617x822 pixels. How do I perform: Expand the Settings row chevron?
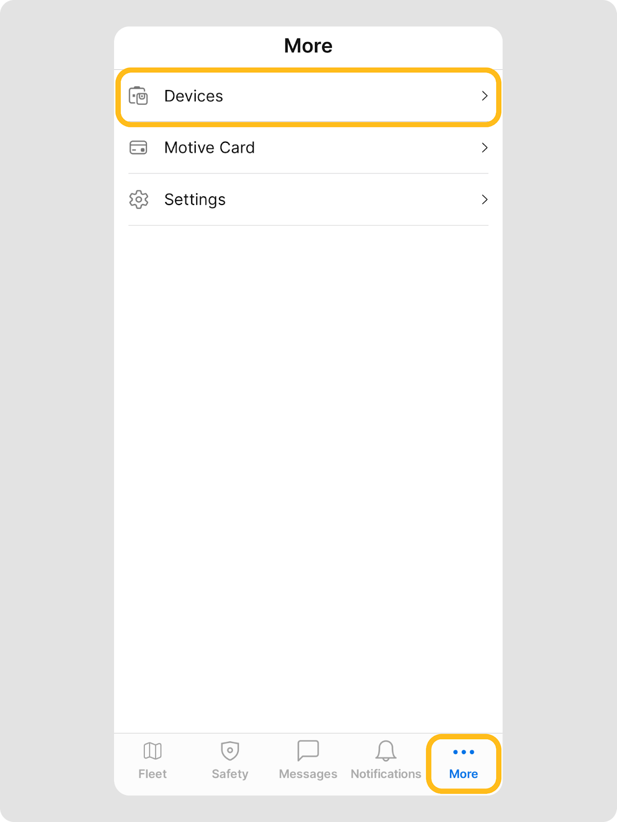[484, 199]
